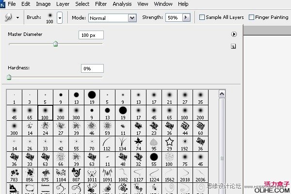
Task: Select the chalk 60 brush
Action: click(200, 129)
